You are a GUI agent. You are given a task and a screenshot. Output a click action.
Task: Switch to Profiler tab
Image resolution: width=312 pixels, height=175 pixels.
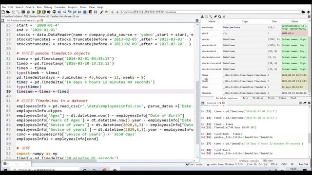pyautogui.click(x=258, y=98)
